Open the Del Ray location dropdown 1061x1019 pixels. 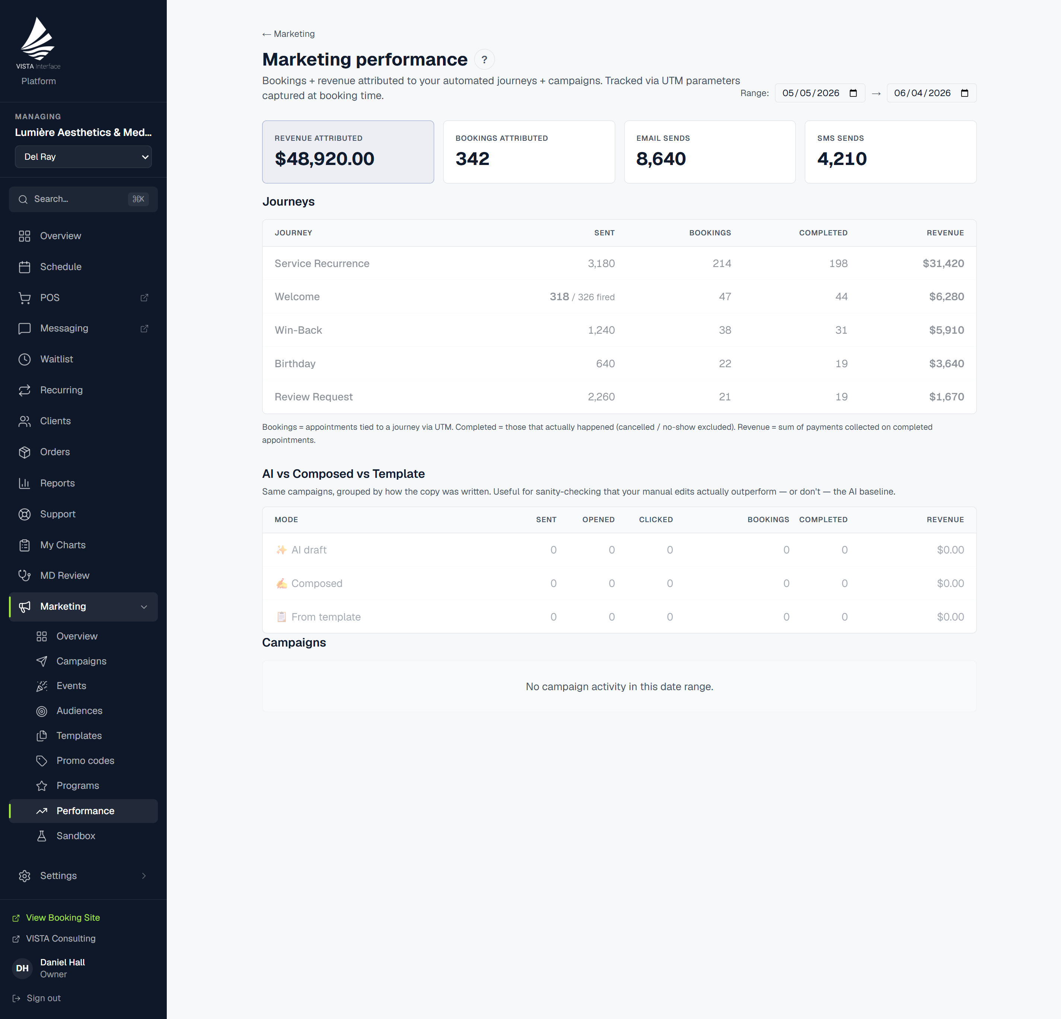tap(83, 157)
